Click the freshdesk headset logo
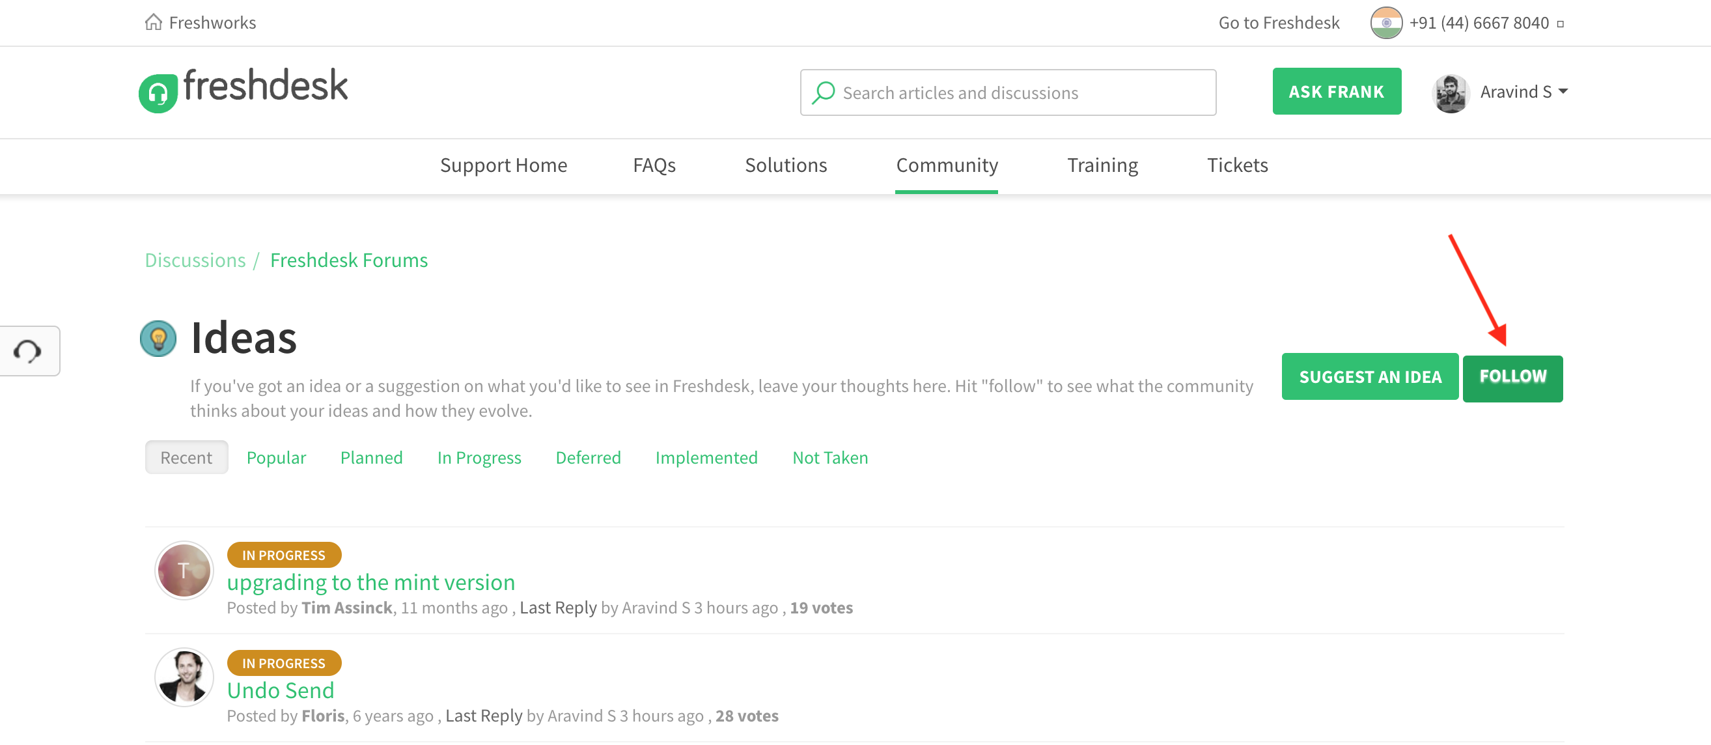This screenshot has height=745, width=1711. coord(158,93)
